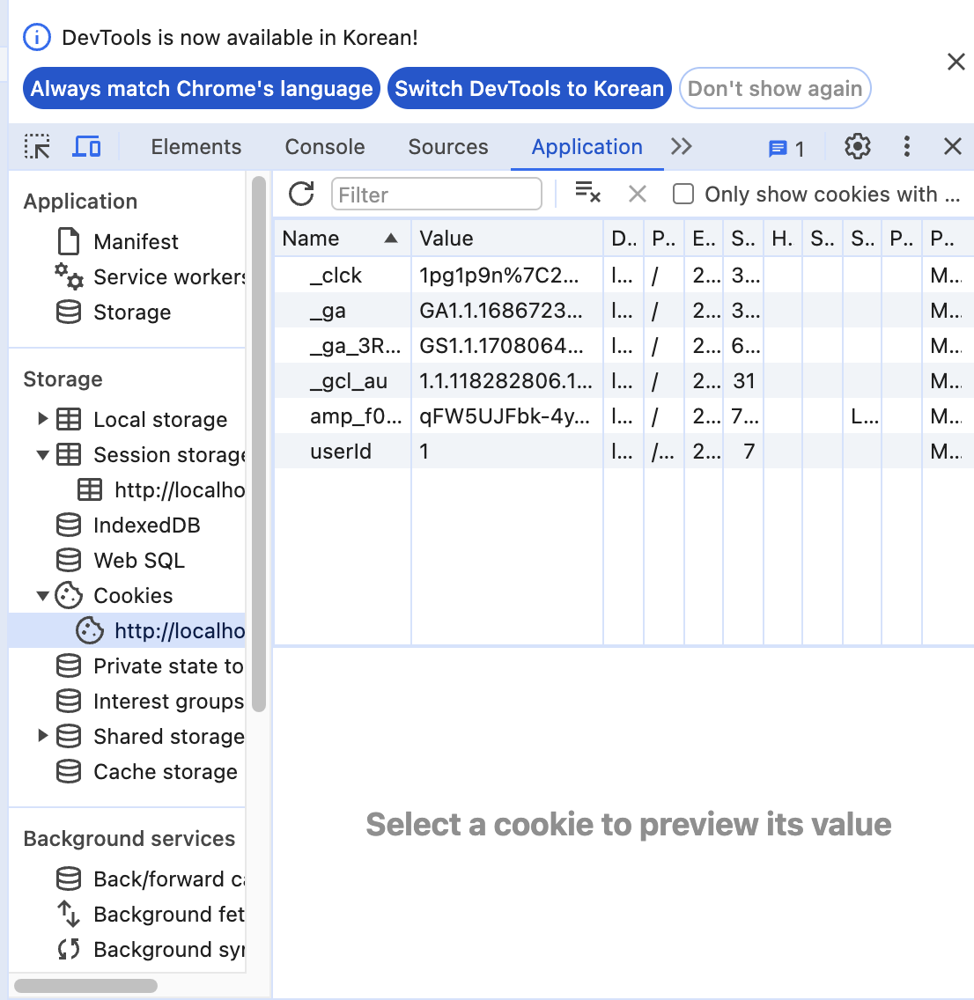Toggle Only show cookies with issues checkbox

[683, 194]
